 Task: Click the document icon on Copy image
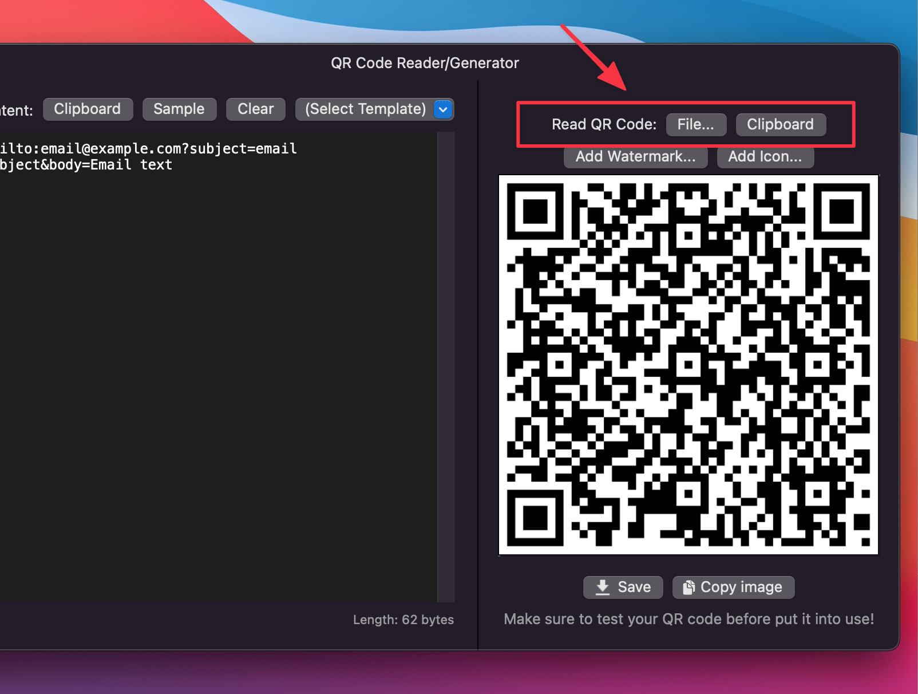[x=689, y=587]
